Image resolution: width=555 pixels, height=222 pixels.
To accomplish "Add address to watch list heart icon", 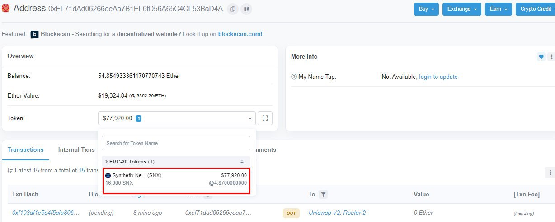I will 541,57.
